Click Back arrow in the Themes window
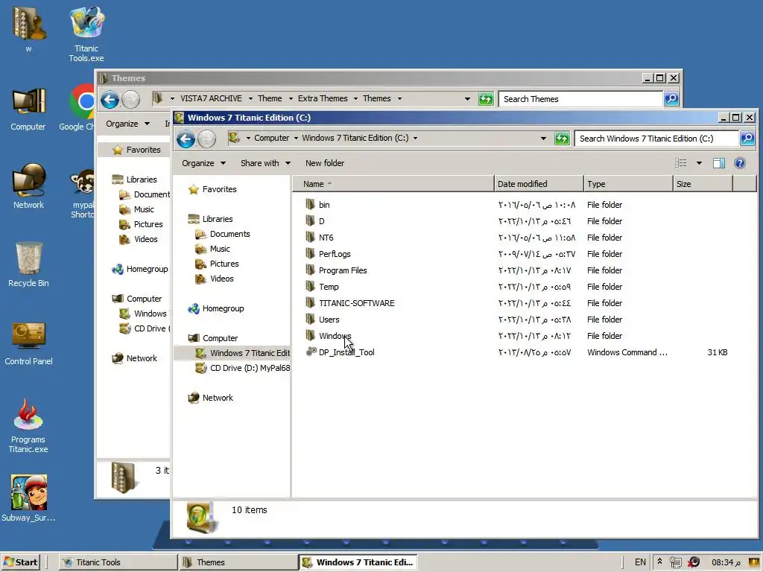 pyautogui.click(x=110, y=99)
